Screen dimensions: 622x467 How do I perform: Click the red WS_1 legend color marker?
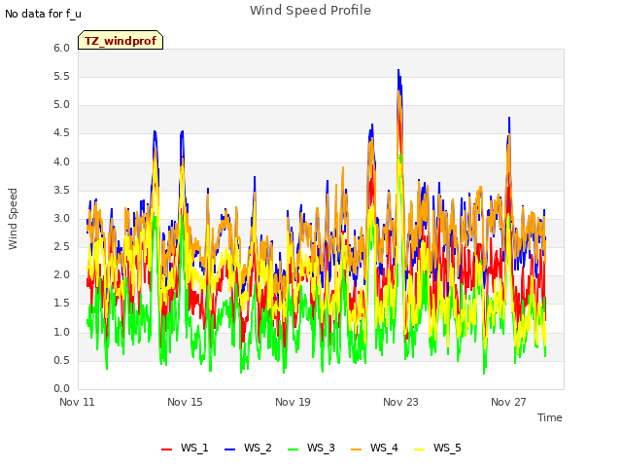coord(166,449)
